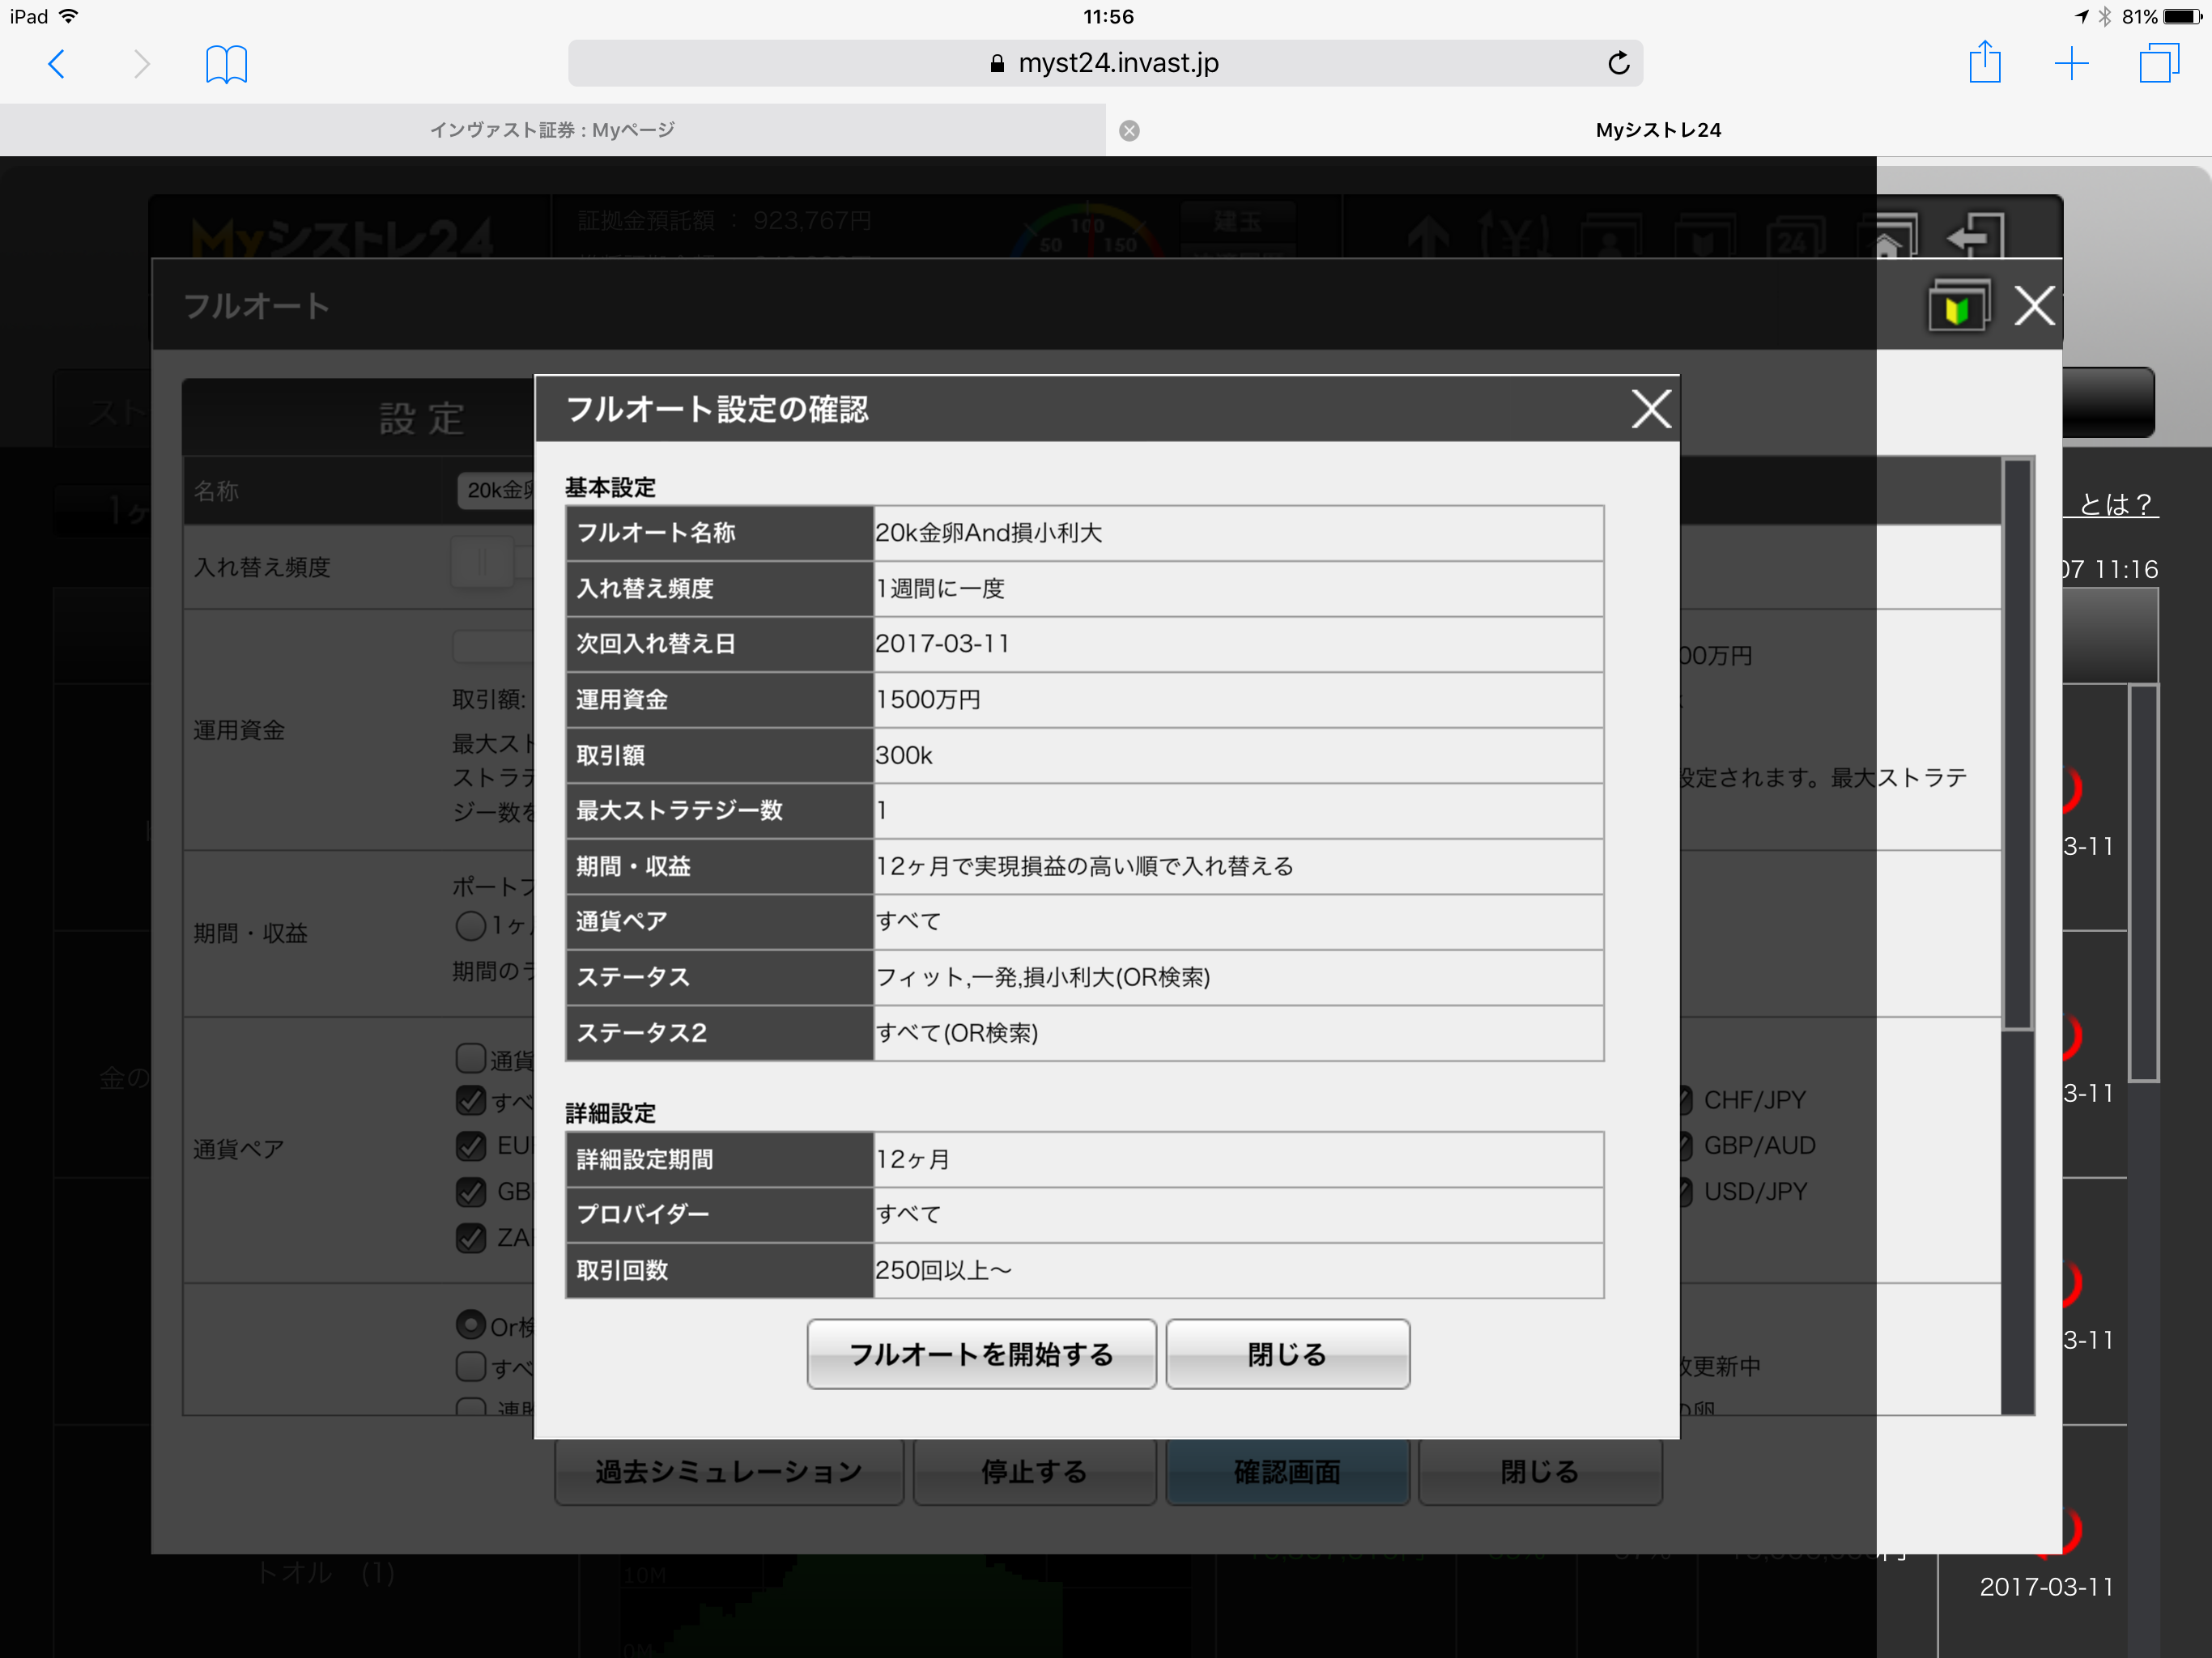
Task: Show all Safari tabs overview
Action: [2158, 64]
